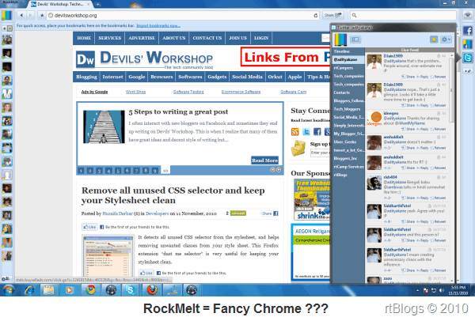Open Skype from the taskbar
Viewport: 475px width, 317px height.
click(x=131, y=290)
